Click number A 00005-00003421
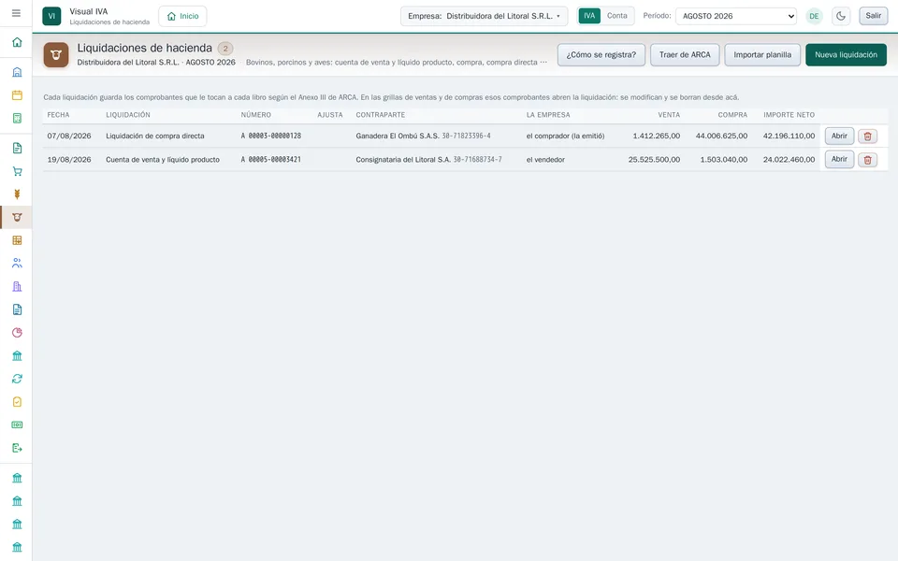Image resolution: width=898 pixels, height=561 pixels. 271,160
